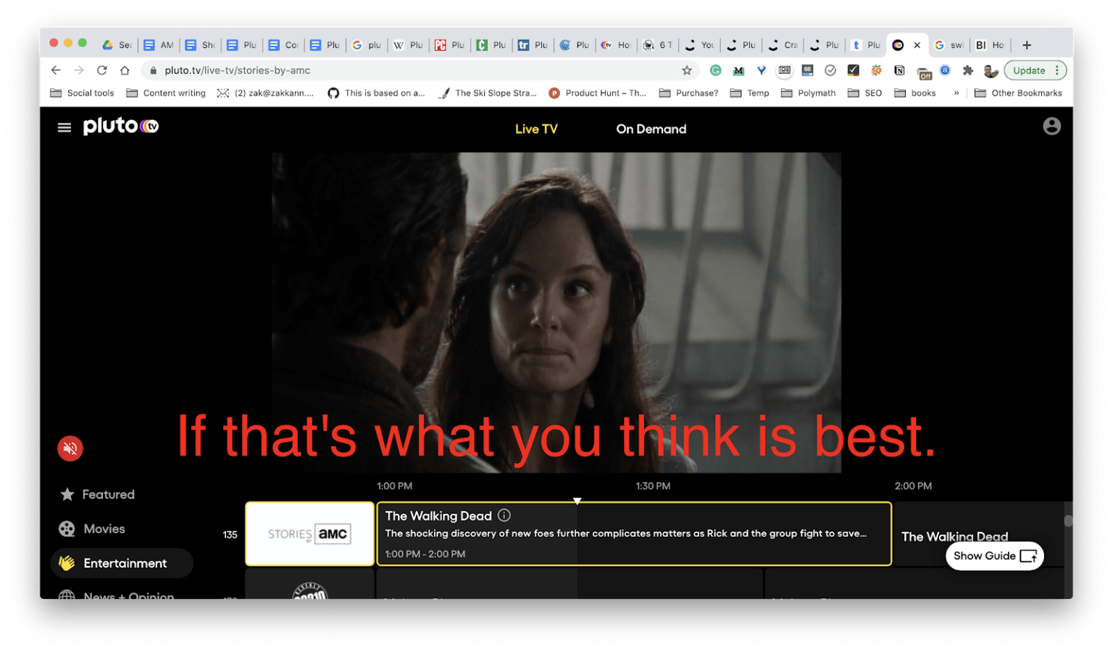
Task: Switch to the PCMag 'Plu' tab
Action: click(x=449, y=45)
